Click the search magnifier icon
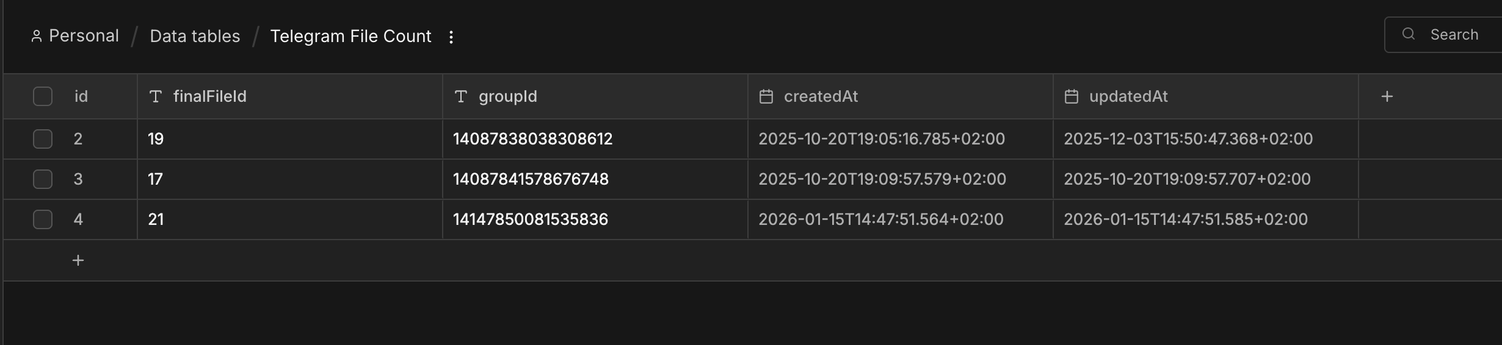 [x=1409, y=34]
